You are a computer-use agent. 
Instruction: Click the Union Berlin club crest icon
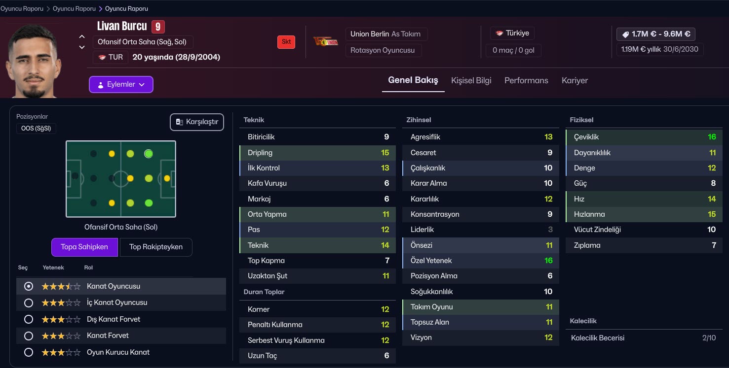pyautogui.click(x=325, y=42)
